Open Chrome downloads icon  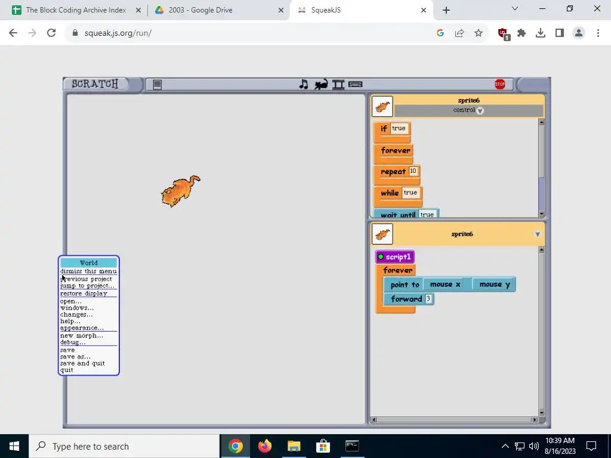541,33
